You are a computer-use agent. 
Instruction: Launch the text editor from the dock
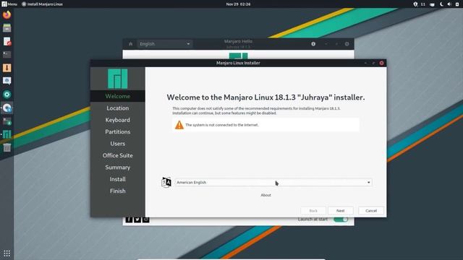7,41
